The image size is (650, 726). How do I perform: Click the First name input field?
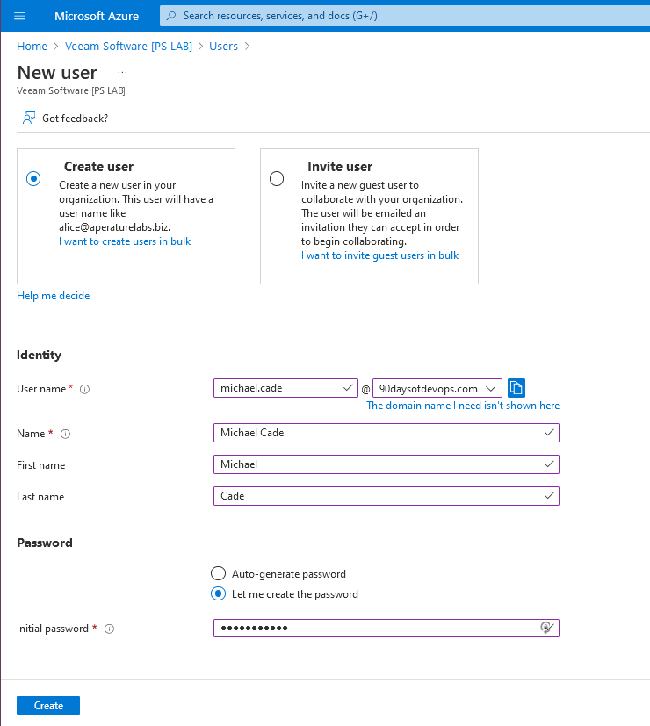(386, 464)
